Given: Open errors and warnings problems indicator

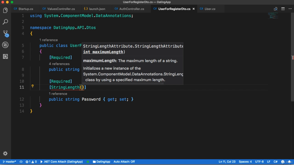Looking at the screenshot, I should (x=31, y=162).
